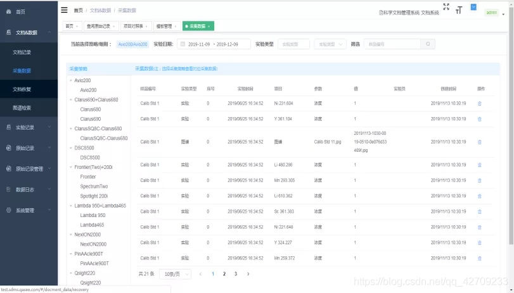Viewport: 514px width, 293px height.
Task: Collapse the NexION2000 tree group
Action: click(x=71, y=235)
